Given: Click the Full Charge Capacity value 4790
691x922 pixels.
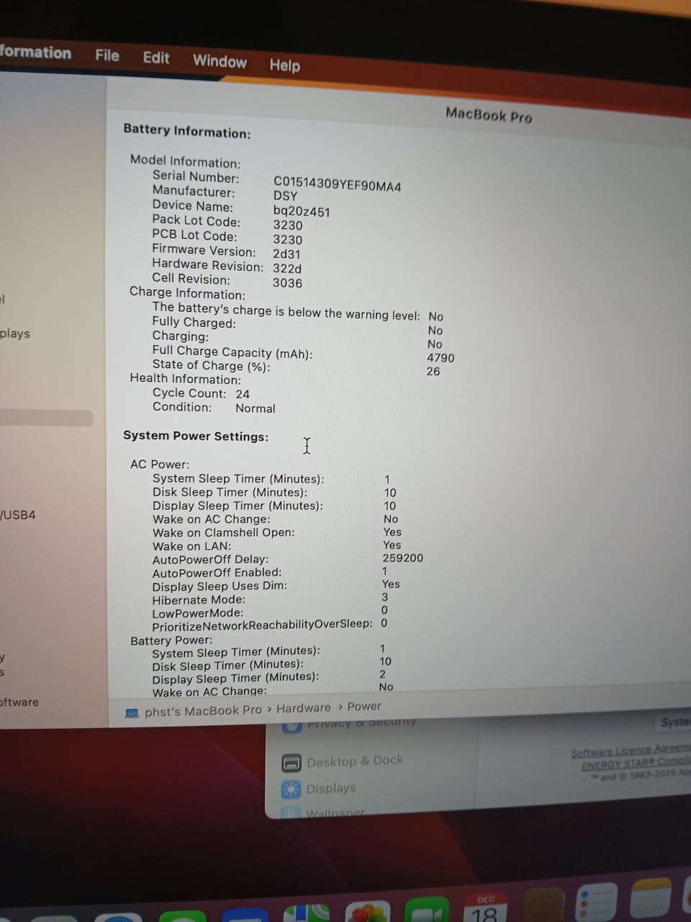Looking at the screenshot, I should (441, 358).
